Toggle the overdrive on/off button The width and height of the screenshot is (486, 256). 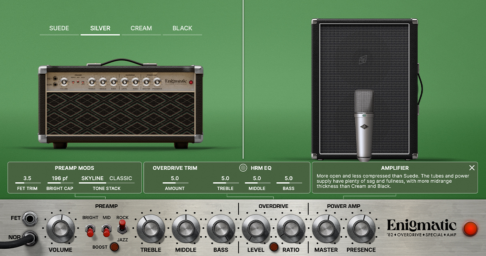[x=274, y=247]
